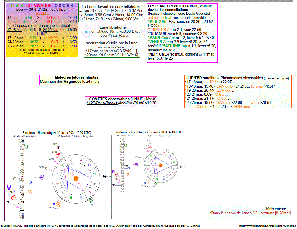Viewport: 297px width, 229px height.
Task: Click the blue 'URANUS' planet name
Action: click(158, 34)
